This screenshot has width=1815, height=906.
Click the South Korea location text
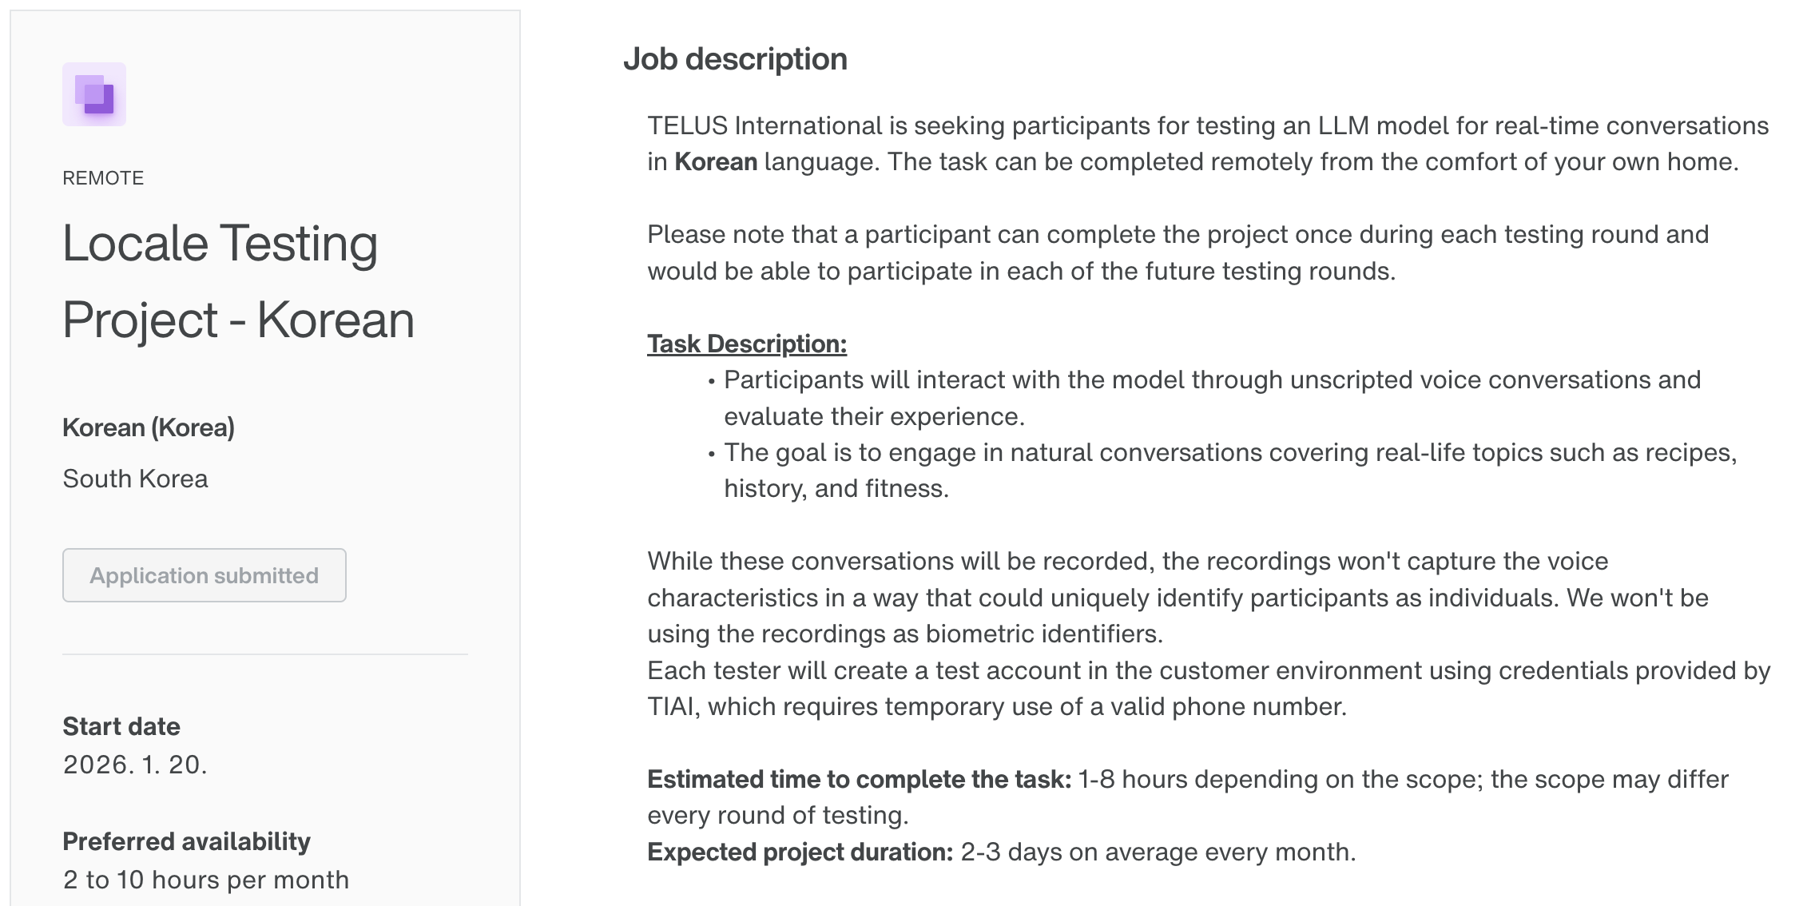pyautogui.click(x=135, y=479)
